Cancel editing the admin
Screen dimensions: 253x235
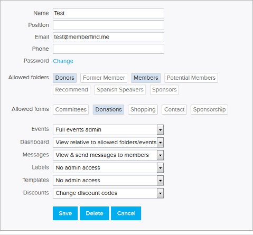tap(126, 213)
